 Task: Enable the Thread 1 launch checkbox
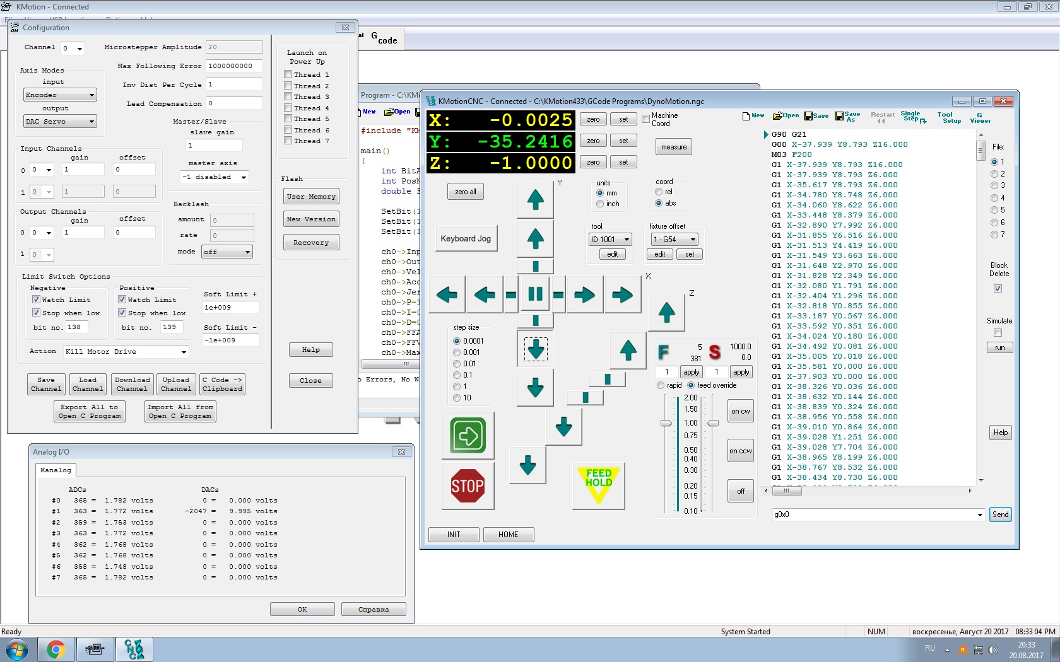(x=288, y=75)
